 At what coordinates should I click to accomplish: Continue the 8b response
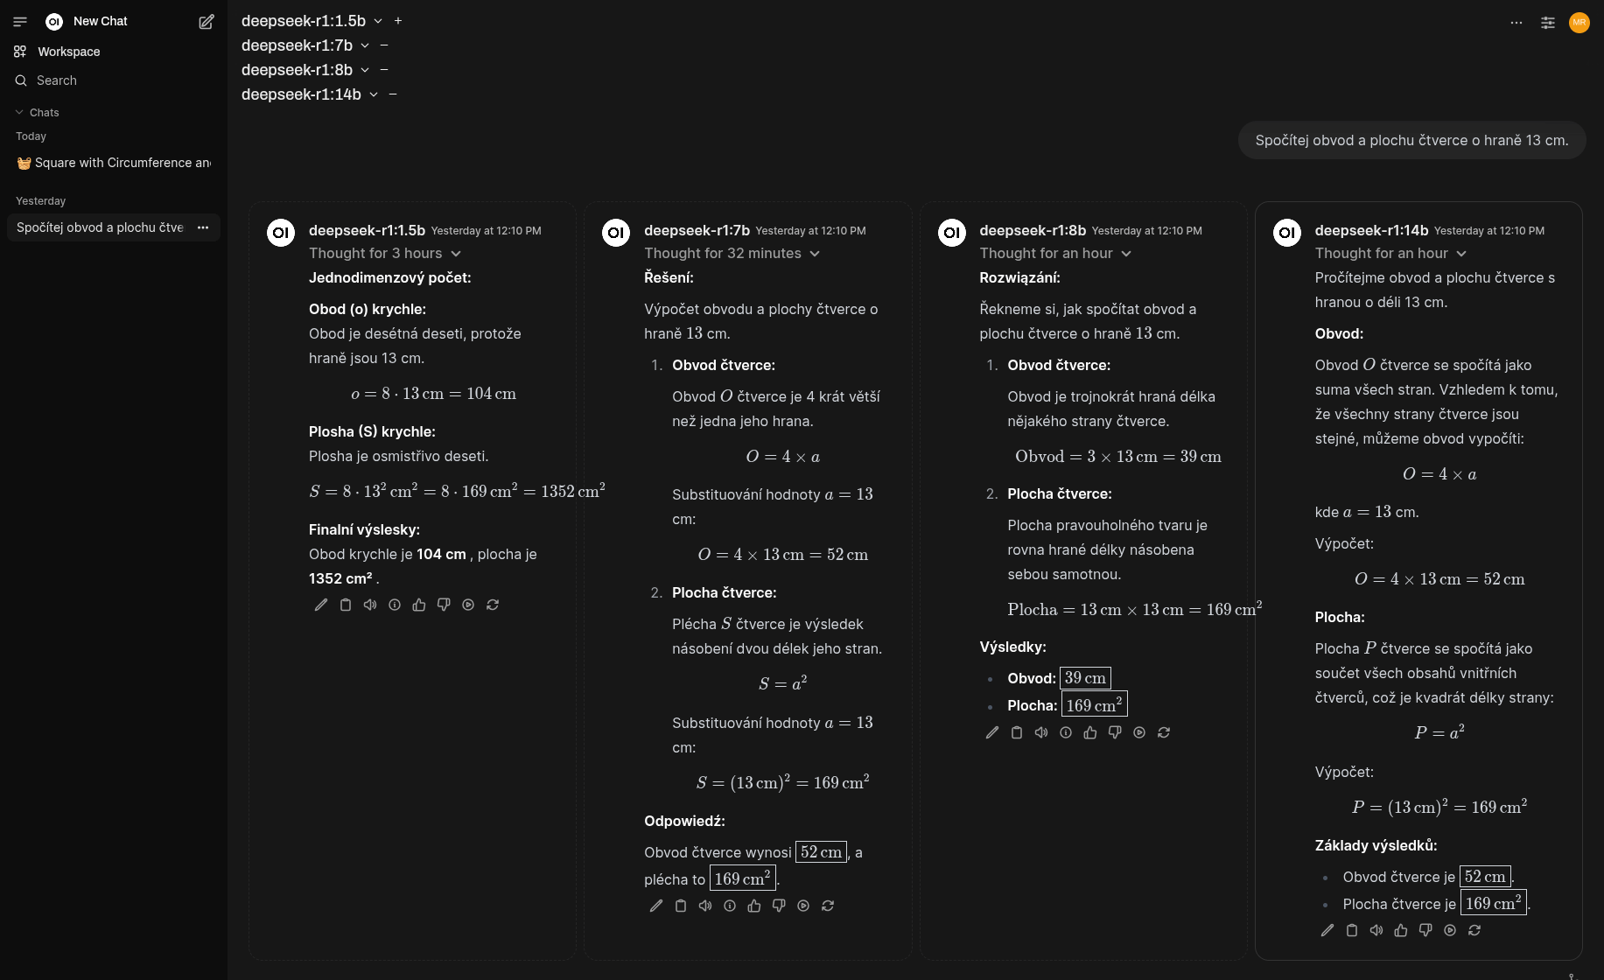tap(1139, 732)
